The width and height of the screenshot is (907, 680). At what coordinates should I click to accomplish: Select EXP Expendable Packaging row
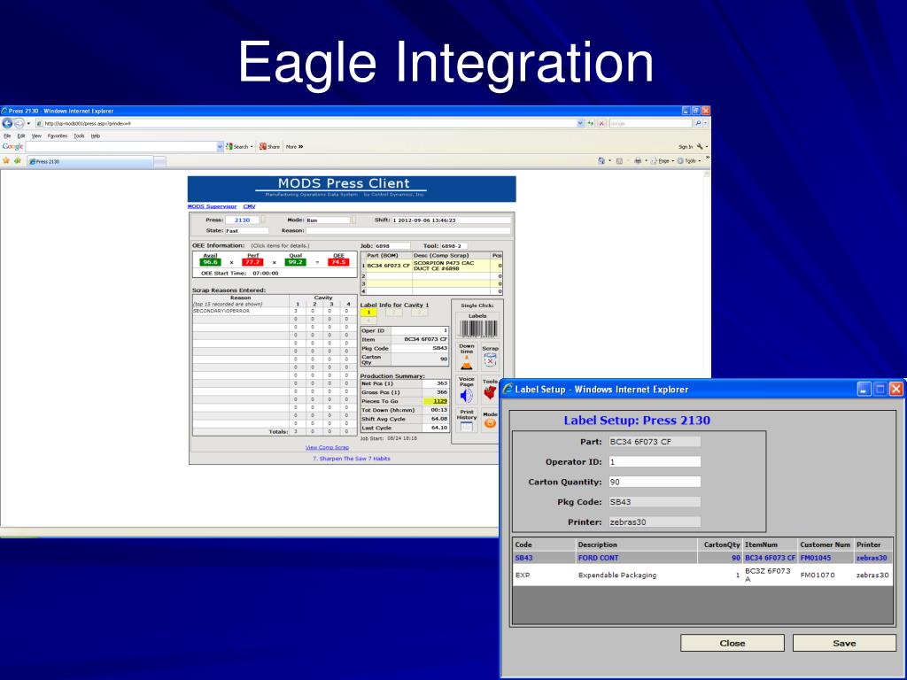pos(702,576)
